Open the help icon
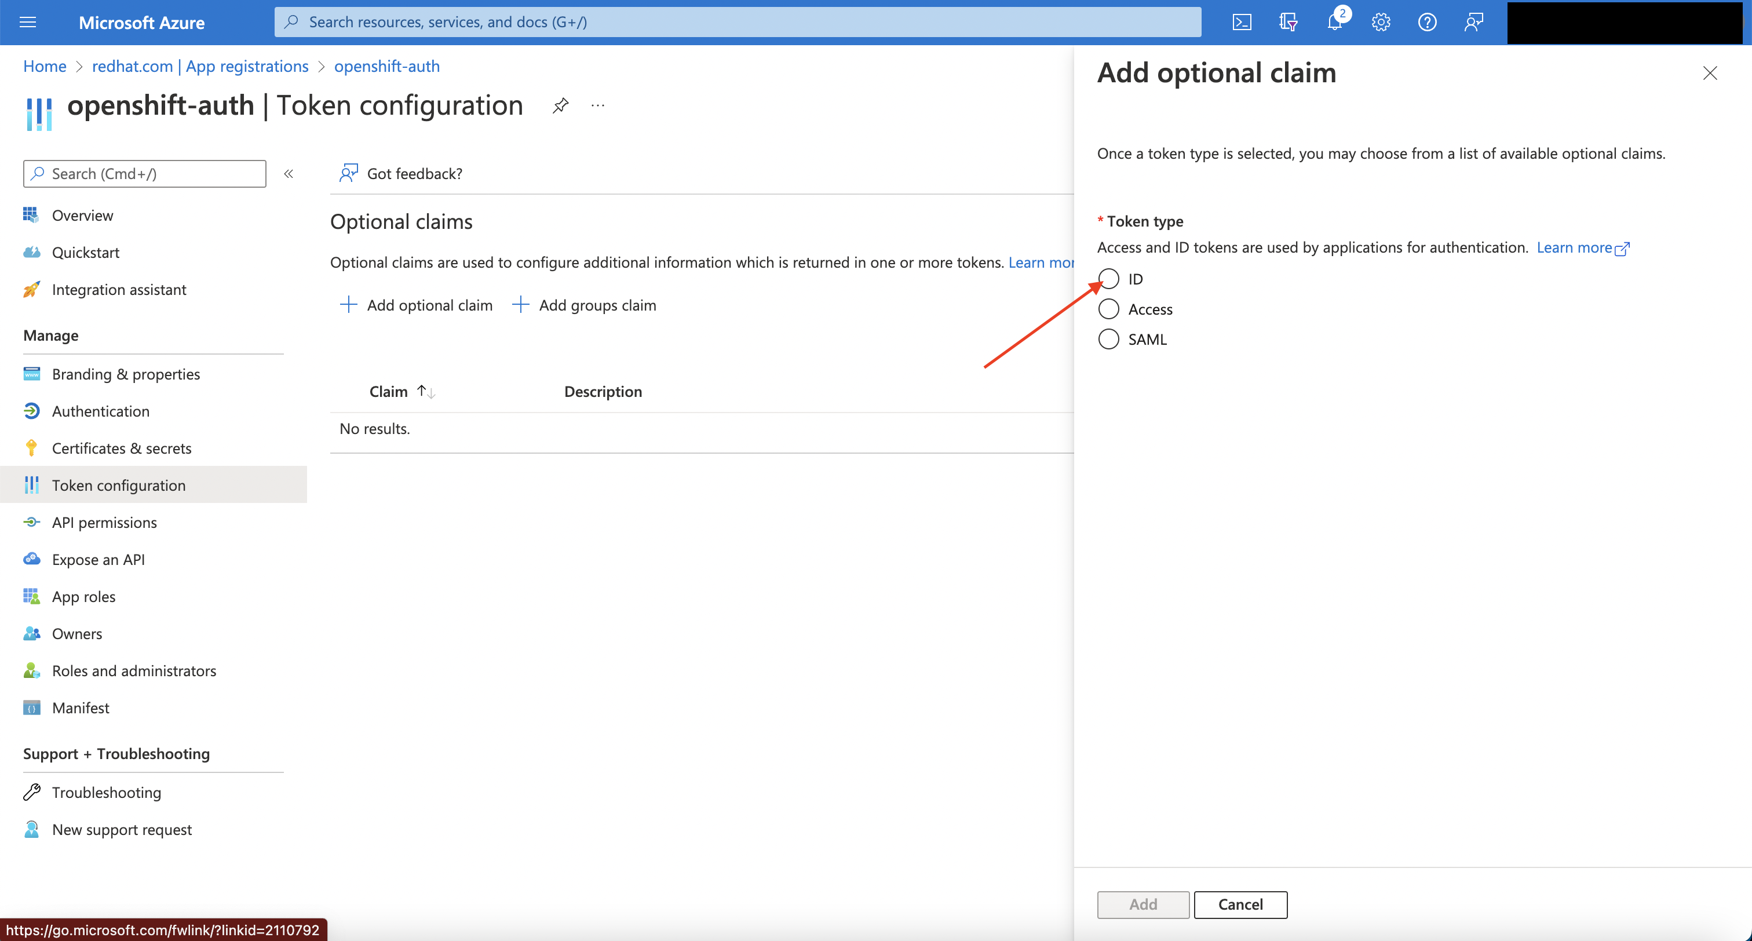1752x941 pixels. coord(1426,22)
